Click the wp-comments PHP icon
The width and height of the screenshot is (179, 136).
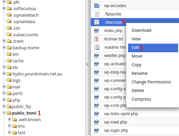coord(96,80)
